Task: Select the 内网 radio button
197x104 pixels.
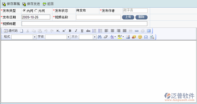Action: pyautogui.click(x=24, y=11)
